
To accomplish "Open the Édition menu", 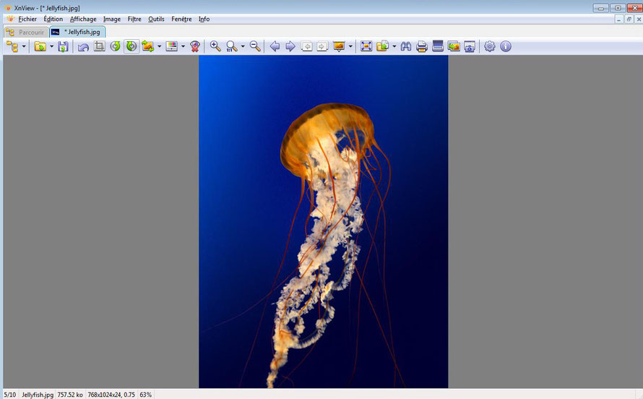I will point(53,19).
